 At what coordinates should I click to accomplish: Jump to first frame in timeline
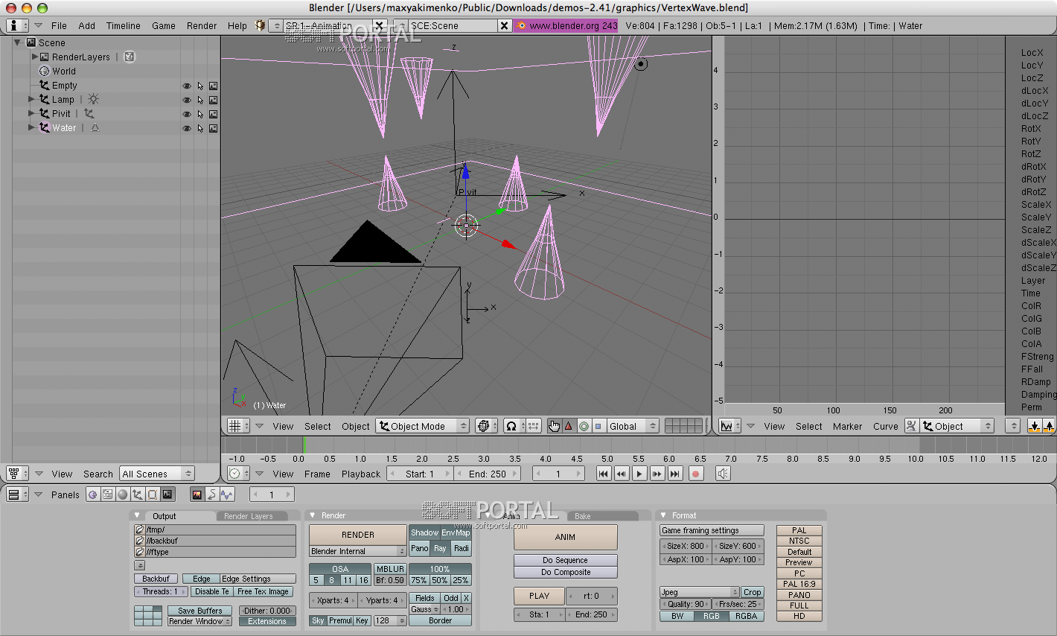coord(604,474)
